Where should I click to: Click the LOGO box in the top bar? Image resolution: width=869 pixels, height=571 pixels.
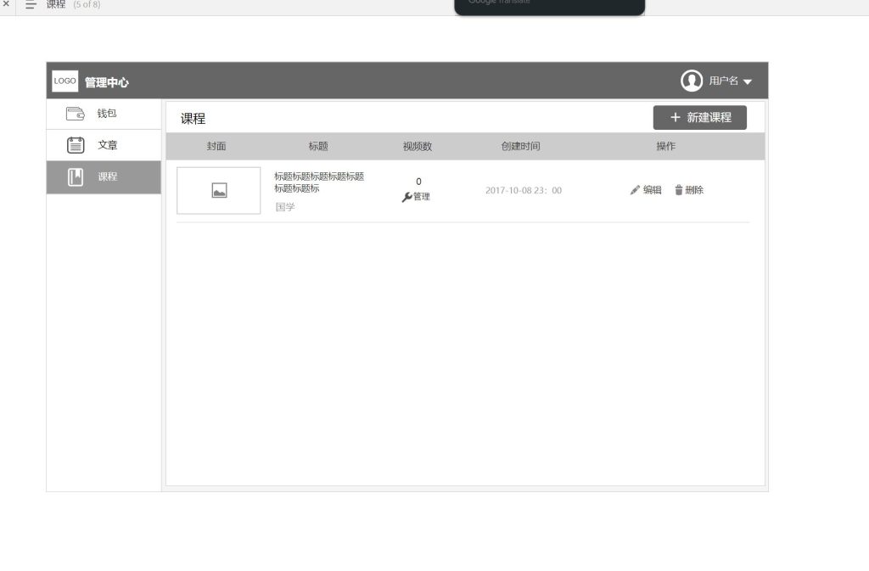[64, 81]
